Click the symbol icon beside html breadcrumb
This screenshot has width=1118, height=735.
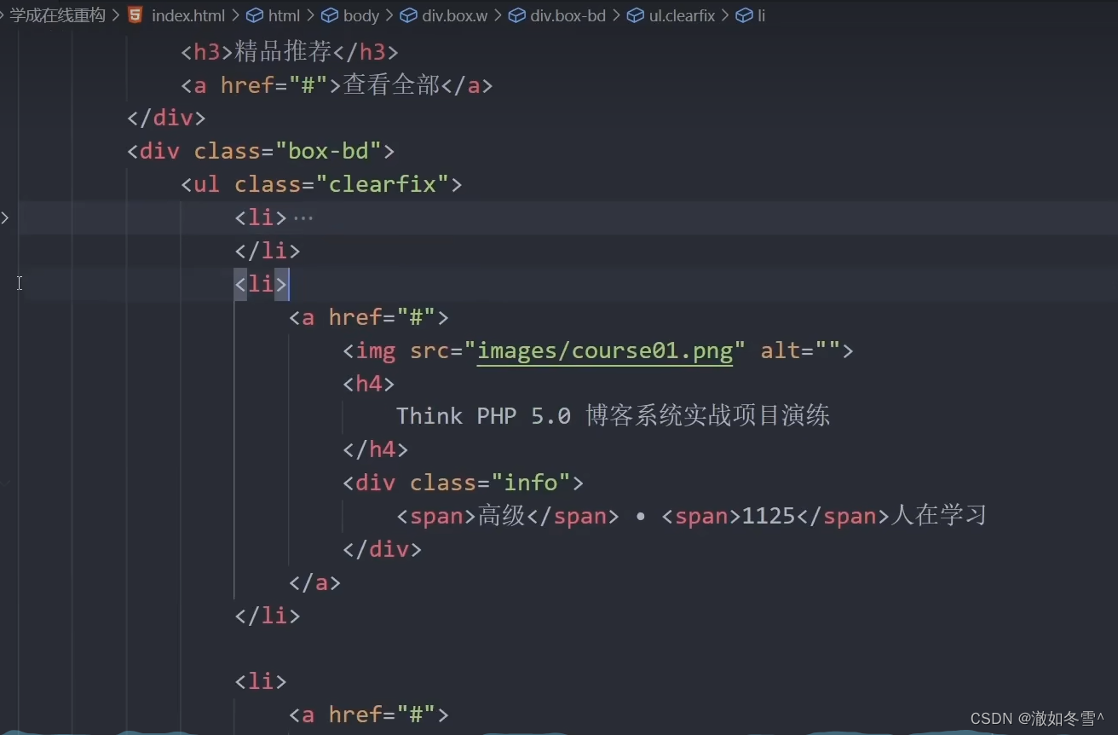[254, 15]
